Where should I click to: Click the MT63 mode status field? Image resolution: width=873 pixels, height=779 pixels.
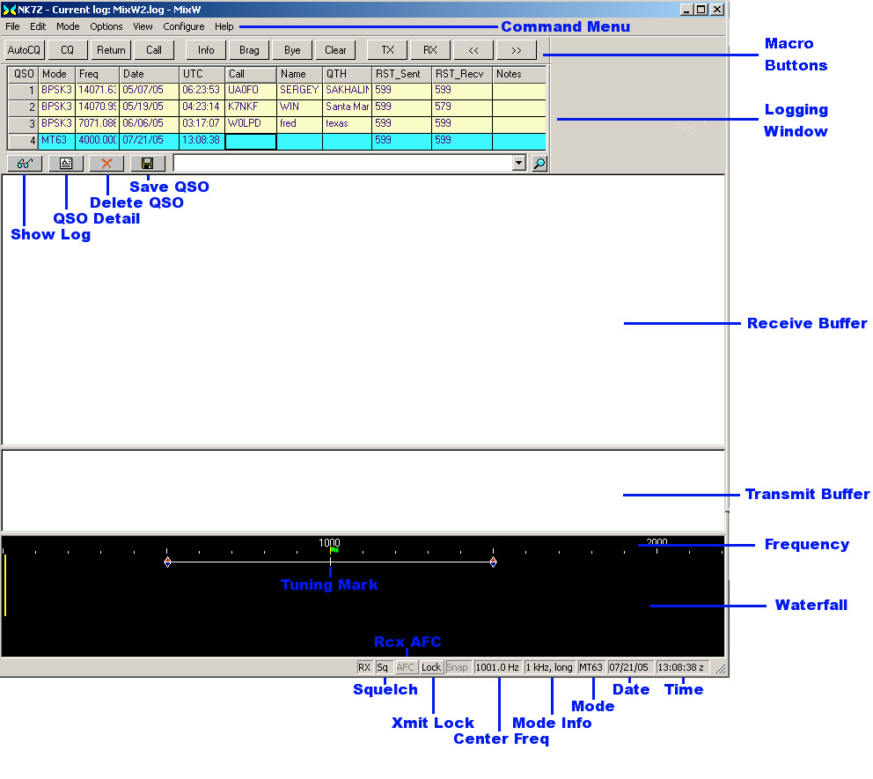(x=591, y=667)
